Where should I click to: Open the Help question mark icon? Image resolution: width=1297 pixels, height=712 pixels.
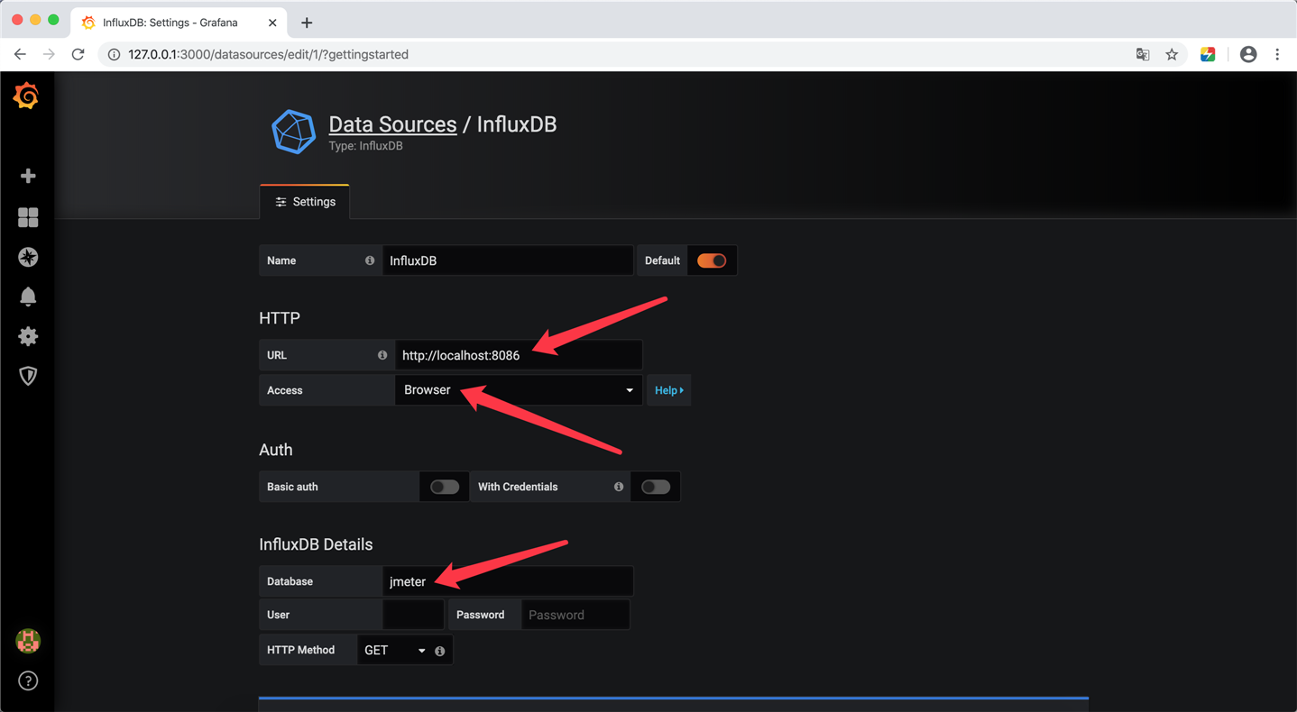pos(28,680)
